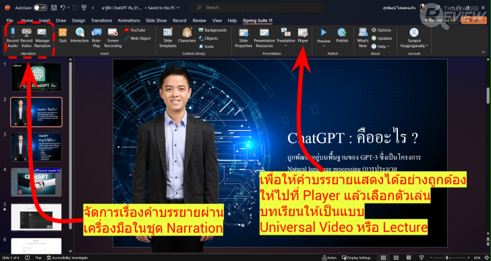491x261 pixels.
Task: Switch to Normal view in status bar
Action: (x=383, y=258)
